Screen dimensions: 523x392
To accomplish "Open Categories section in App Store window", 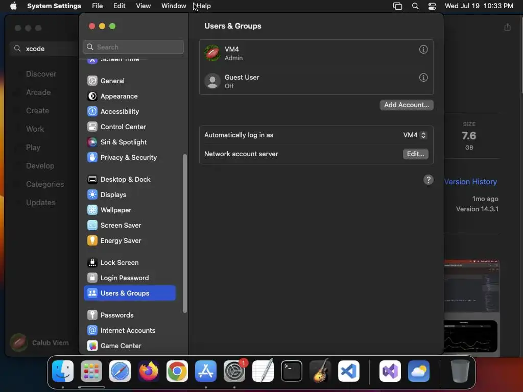I will point(45,184).
